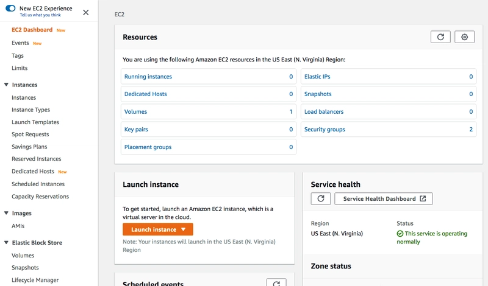Click the green status check icon
Viewport: 488px width, 286px height.
coord(400,234)
